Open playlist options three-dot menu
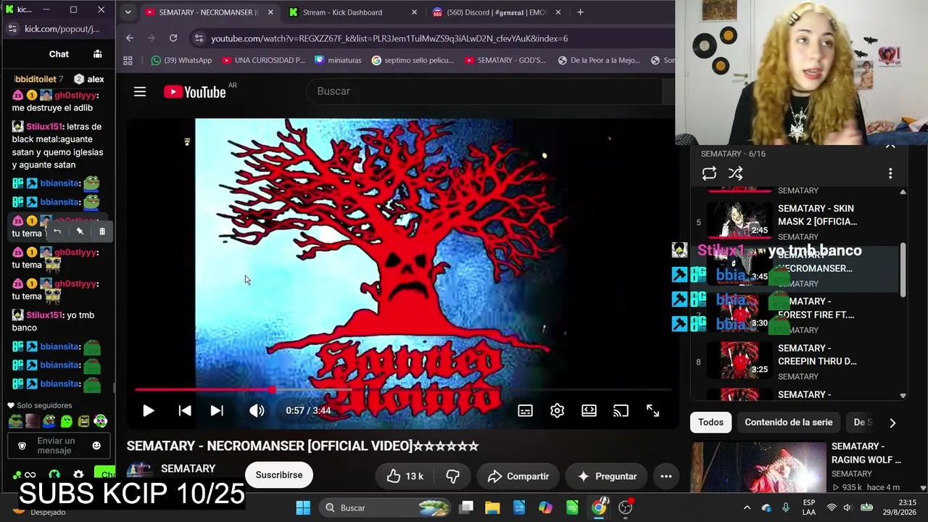 click(x=890, y=173)
